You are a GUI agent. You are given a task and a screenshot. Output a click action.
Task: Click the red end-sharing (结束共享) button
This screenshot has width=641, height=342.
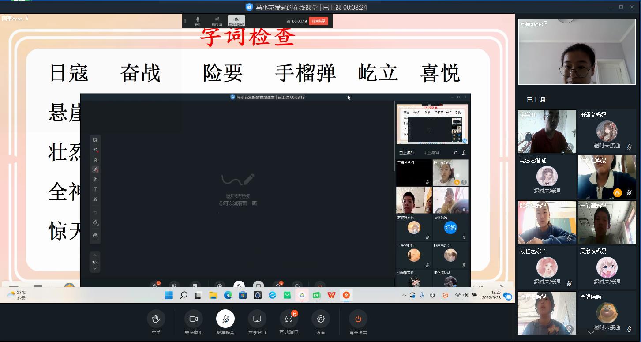click(x=318, y=21)
